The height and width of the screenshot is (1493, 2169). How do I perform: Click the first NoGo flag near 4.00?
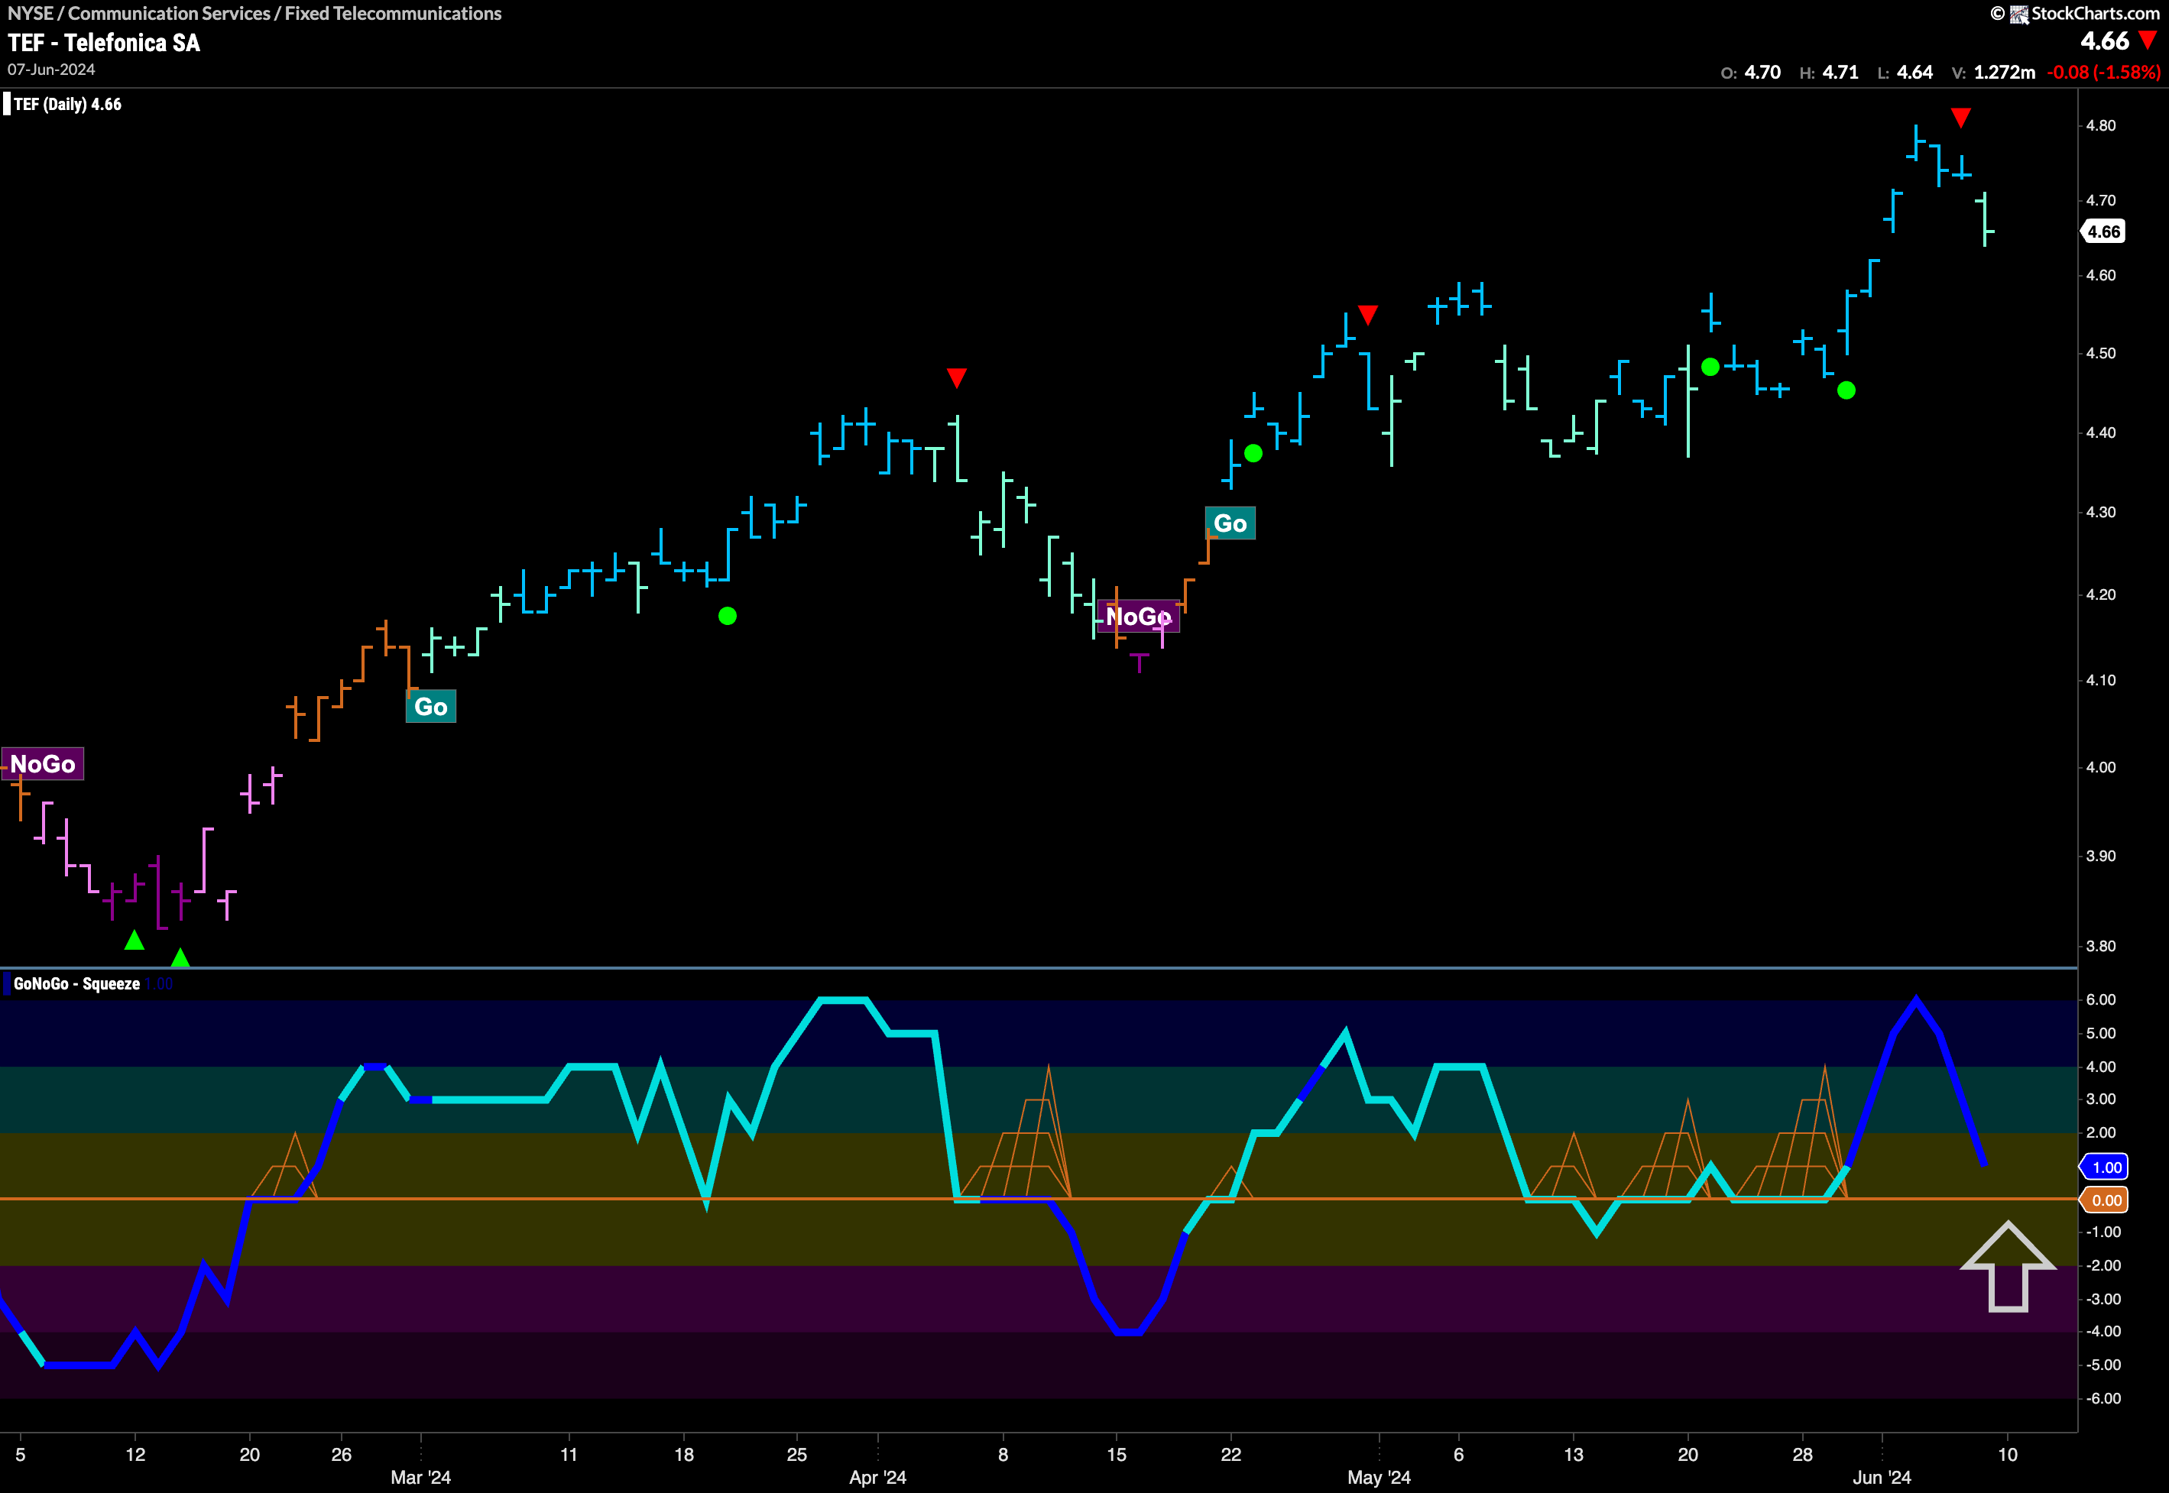coord(43,763)
